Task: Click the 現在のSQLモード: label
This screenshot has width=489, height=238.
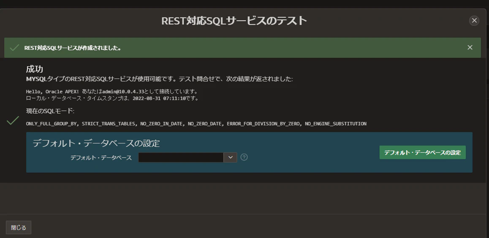Action: [x=50, y=111]
